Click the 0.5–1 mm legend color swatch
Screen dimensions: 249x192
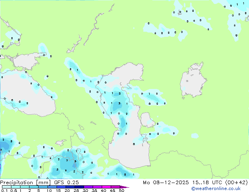(x=16, y=187)
